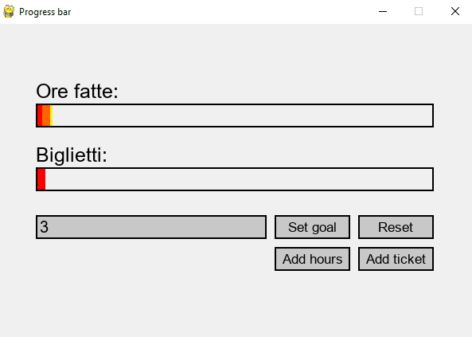Close the Progress bar window
The width and height of the screenshot is (472, 337).
click(455, 11)
